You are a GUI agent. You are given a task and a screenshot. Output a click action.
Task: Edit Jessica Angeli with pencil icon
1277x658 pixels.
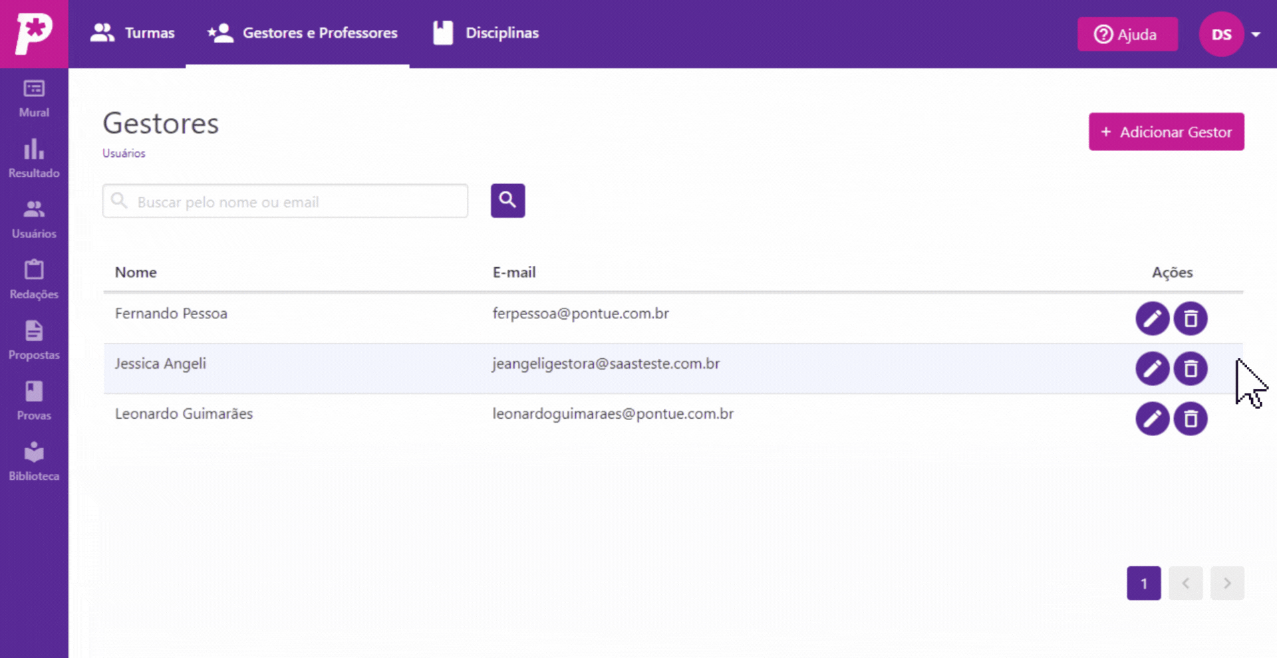(x=1152, y=368)
